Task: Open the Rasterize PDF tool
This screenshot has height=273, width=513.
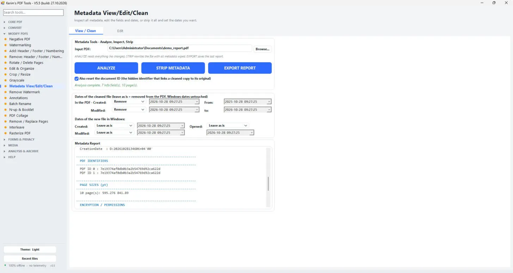Action: point(20,133)
